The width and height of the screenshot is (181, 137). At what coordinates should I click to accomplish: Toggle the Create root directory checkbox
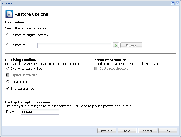coord(96,68)
